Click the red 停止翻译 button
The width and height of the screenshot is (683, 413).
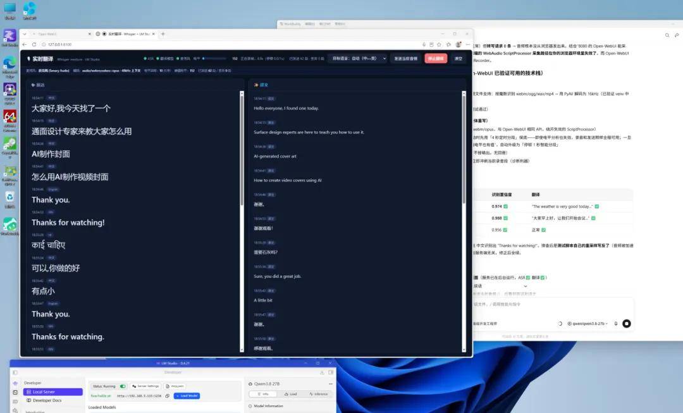[x=436, y=58]
